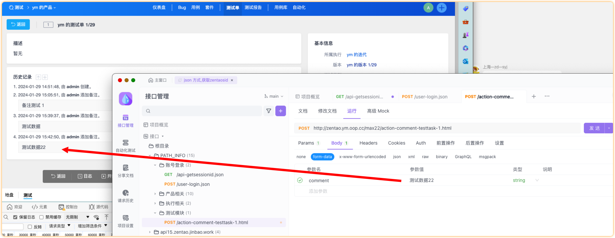This screenshot has height=238, width=615.
Task: Open network conditions wifi-gear icon in DevTools
Action: coord(96,217)
